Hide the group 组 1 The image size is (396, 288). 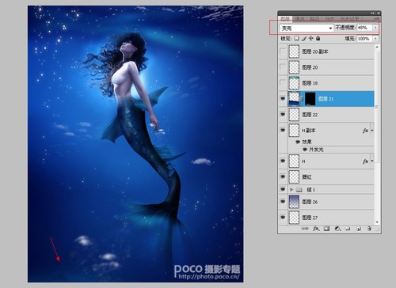click(283, 189)
